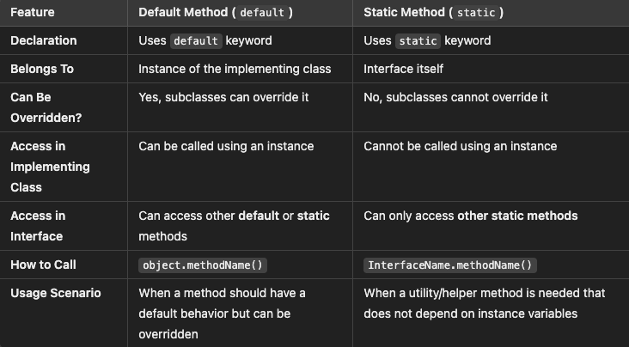Click "Cannot be called using an instance" cell
Screen dimensions: 629x347
(460, 146)
